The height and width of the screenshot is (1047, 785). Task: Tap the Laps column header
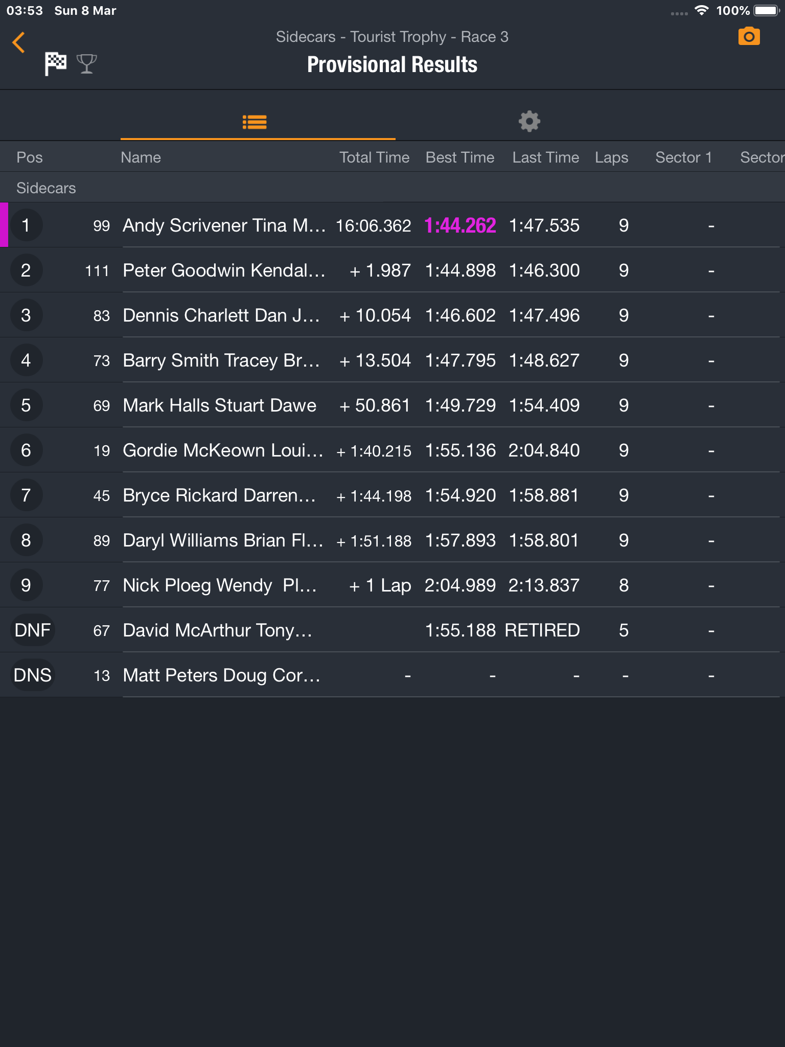[x=612, y=157]
